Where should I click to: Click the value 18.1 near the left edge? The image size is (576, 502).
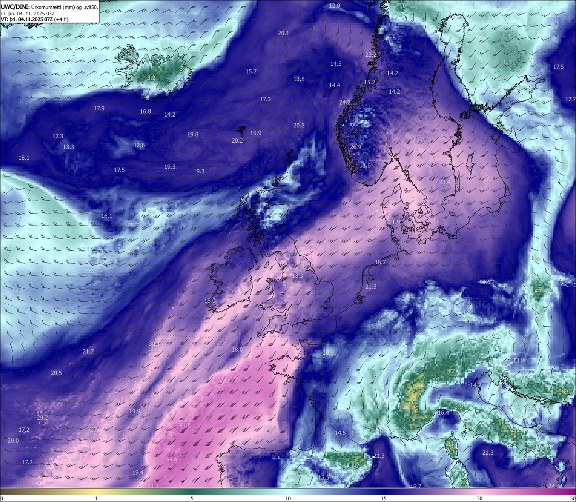[x=24, y=158]
